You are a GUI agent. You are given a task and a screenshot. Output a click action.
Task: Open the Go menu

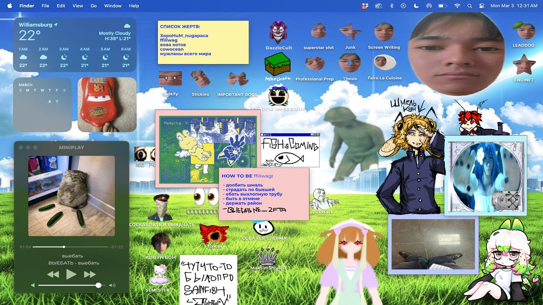[94, 6]
